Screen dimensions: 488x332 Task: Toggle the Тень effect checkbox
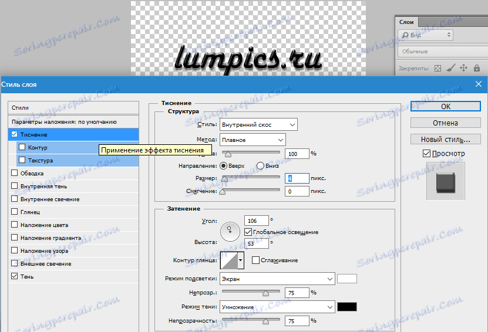14,276
